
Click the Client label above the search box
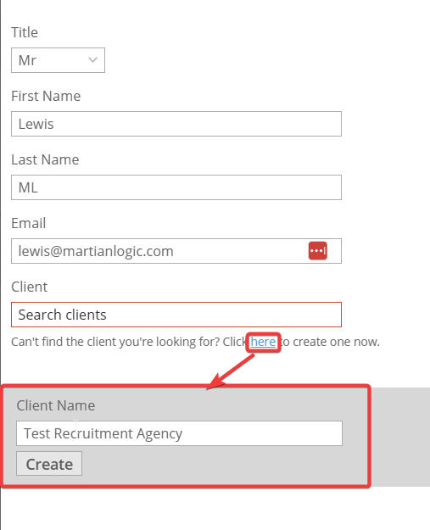pos(30,287)
